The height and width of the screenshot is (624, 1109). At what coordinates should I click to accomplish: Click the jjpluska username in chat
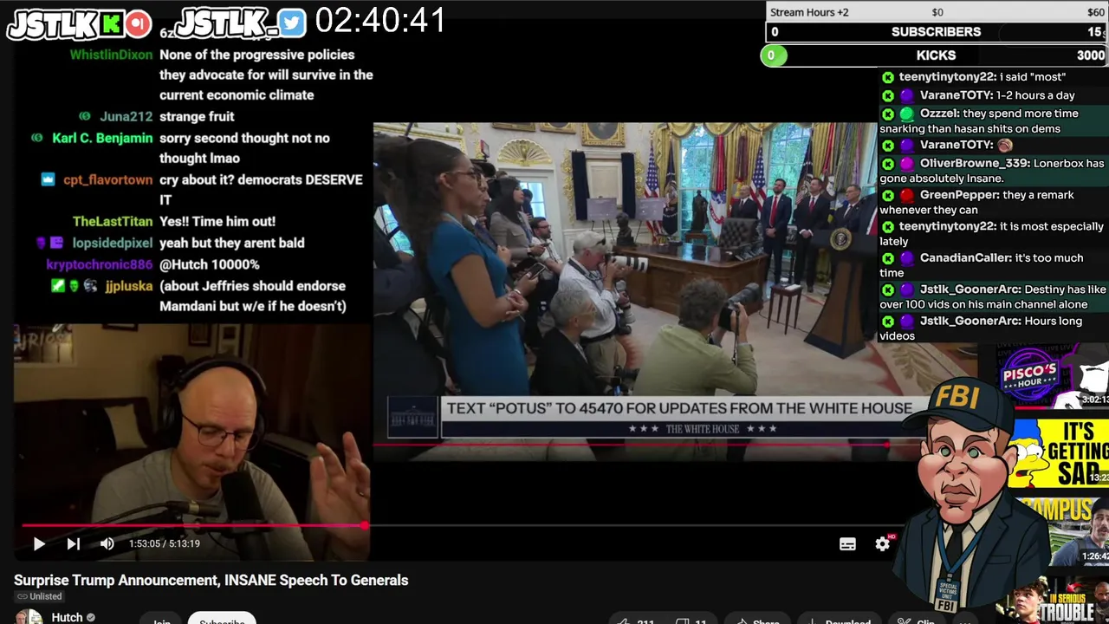pyautogui.click(x=129, y=286)
